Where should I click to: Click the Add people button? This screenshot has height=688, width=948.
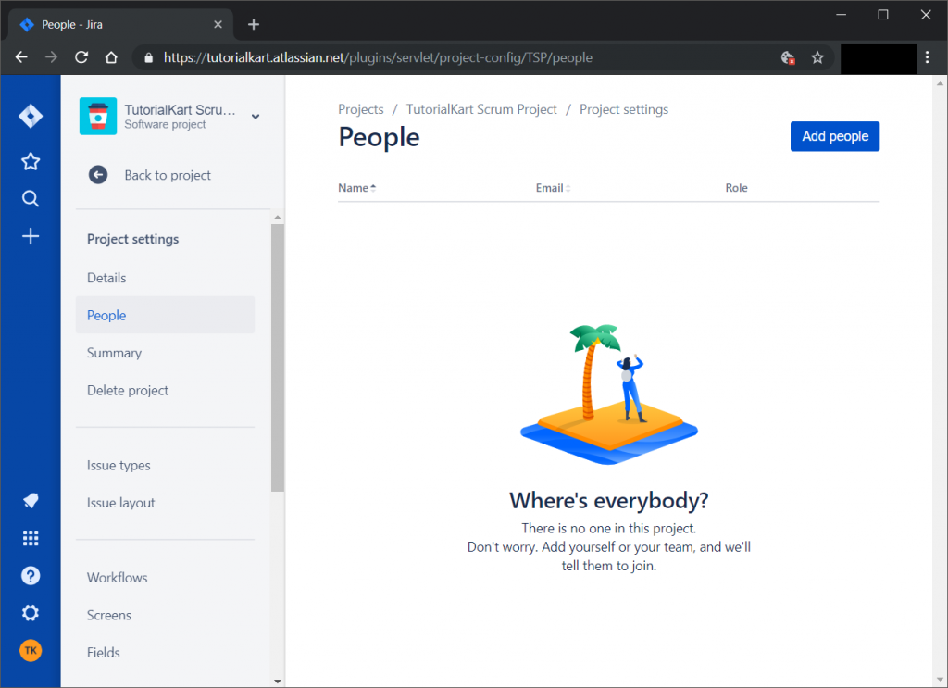click(834, 135)
